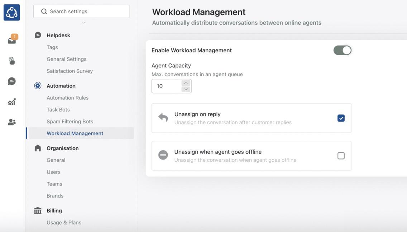
Task: Click the Agent Capacity number field
Action: click(167, 86)
